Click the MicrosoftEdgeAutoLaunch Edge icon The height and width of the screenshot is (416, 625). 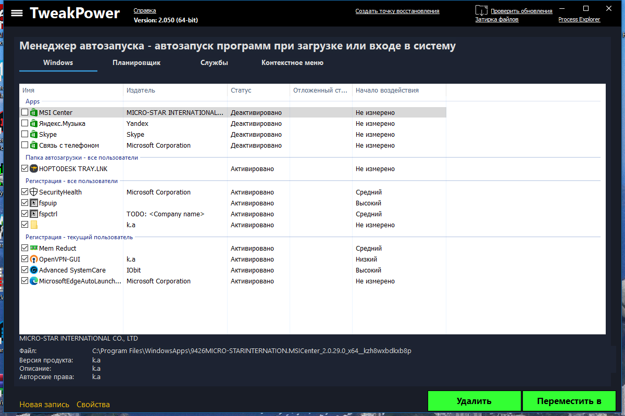click(34, 281)
